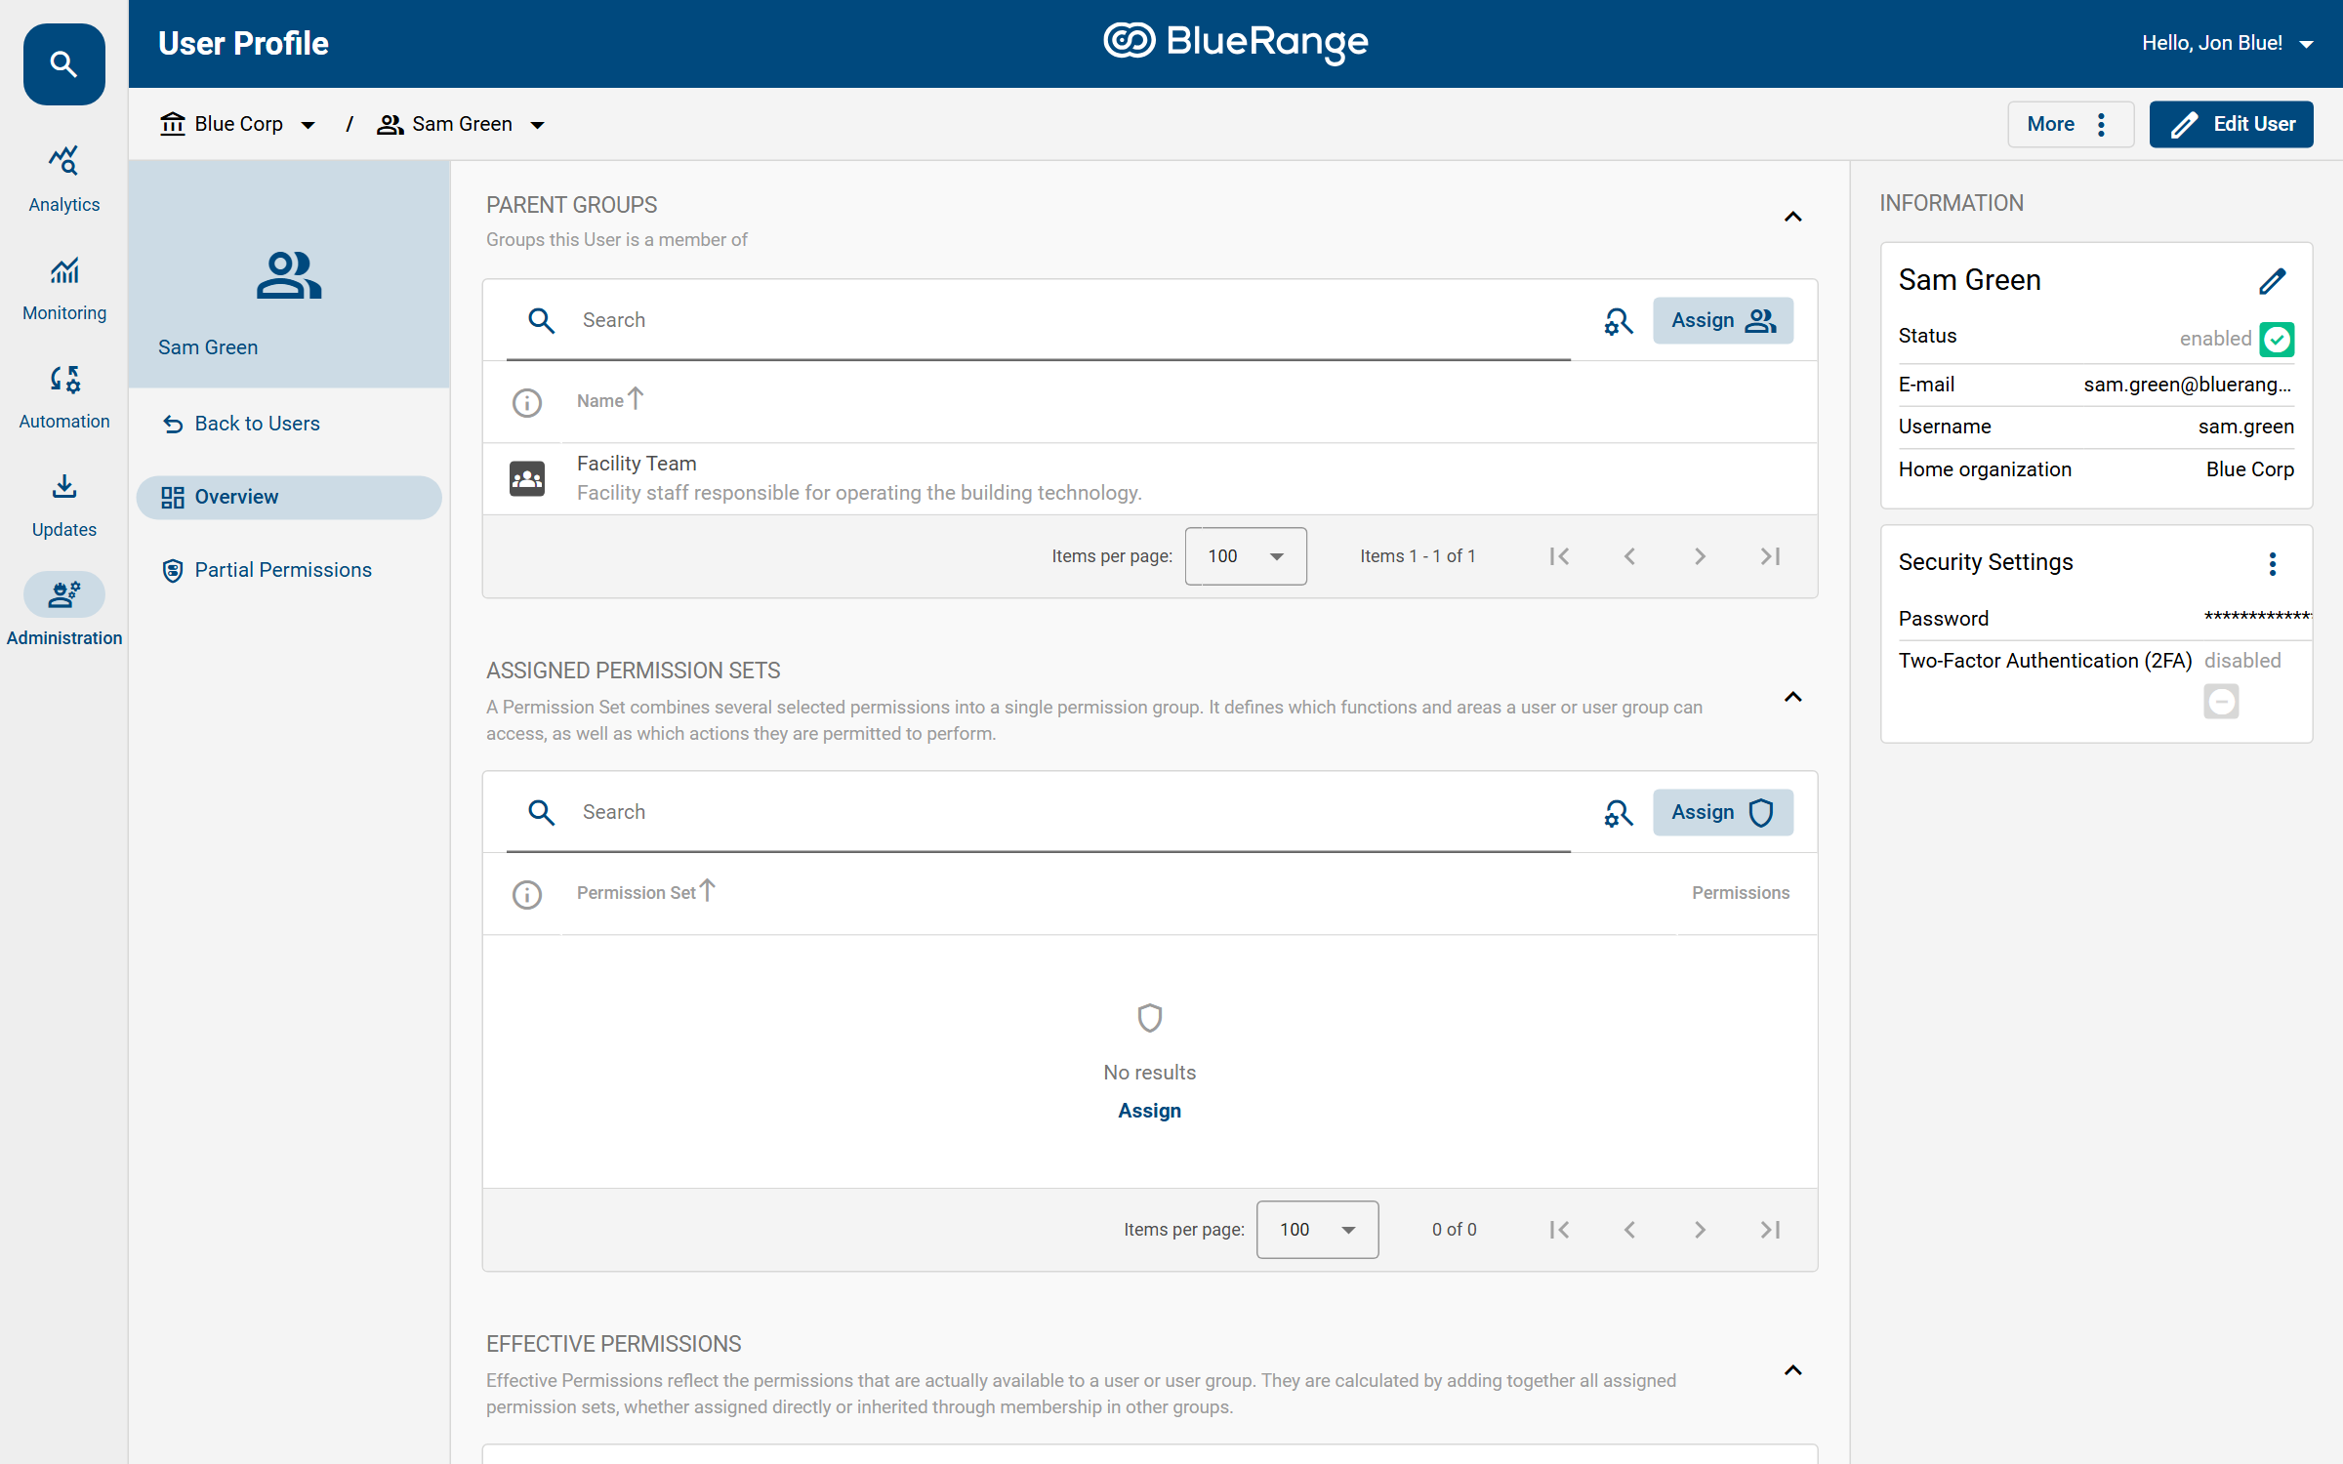Click search magnifier in Parent Groups

541,320
